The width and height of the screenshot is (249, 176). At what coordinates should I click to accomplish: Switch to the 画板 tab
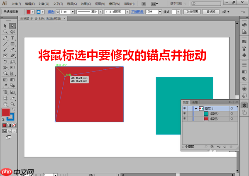click(195, 102)
